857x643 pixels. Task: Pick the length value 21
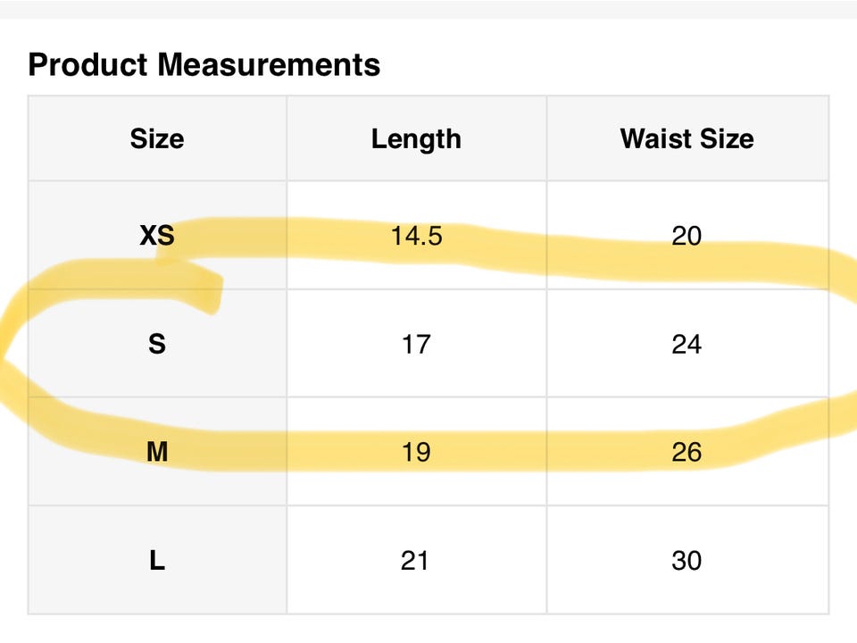click(416, 561)
